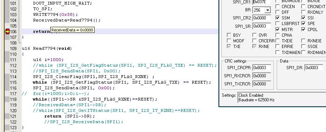Image resolution: width=326 pixels, height=132 pixels.
Task: Select the SPI1_SR value field
Action: click(x=262, y=26)
